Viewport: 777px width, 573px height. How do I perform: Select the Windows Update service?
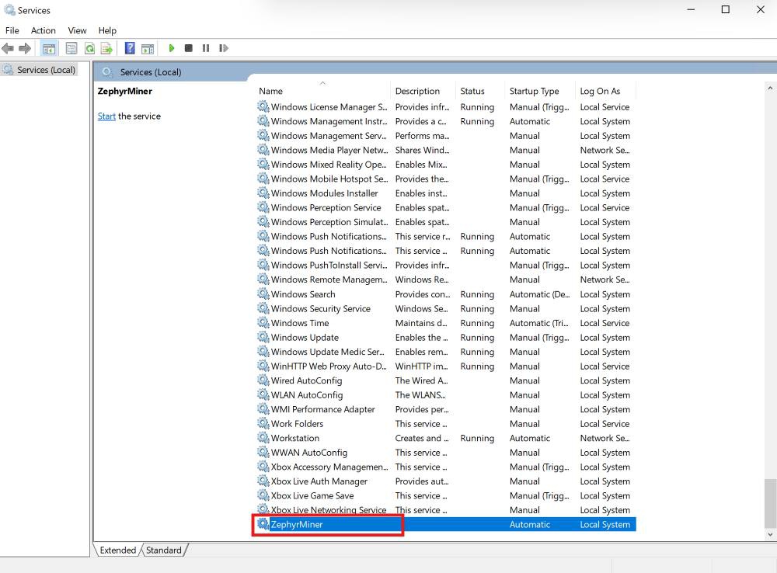445,337
